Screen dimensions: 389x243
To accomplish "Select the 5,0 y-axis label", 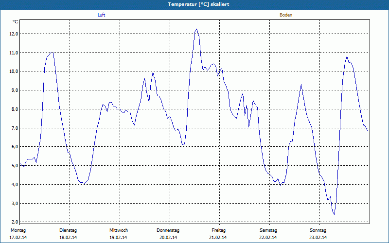I will click(15, 166).
